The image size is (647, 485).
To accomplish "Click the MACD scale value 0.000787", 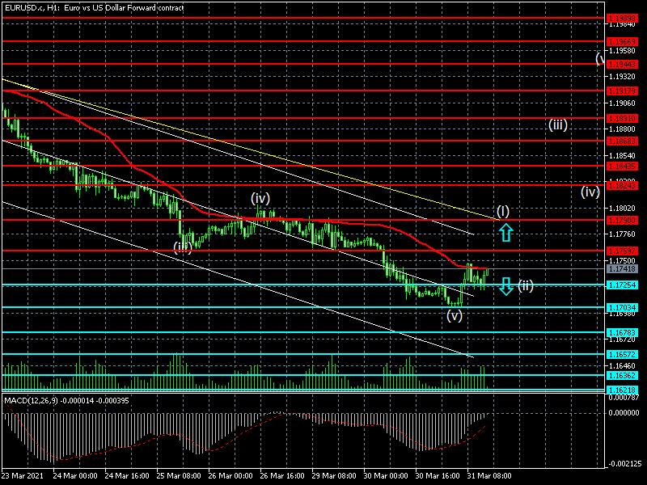I will pyautogui.click(x=624, y=398).
